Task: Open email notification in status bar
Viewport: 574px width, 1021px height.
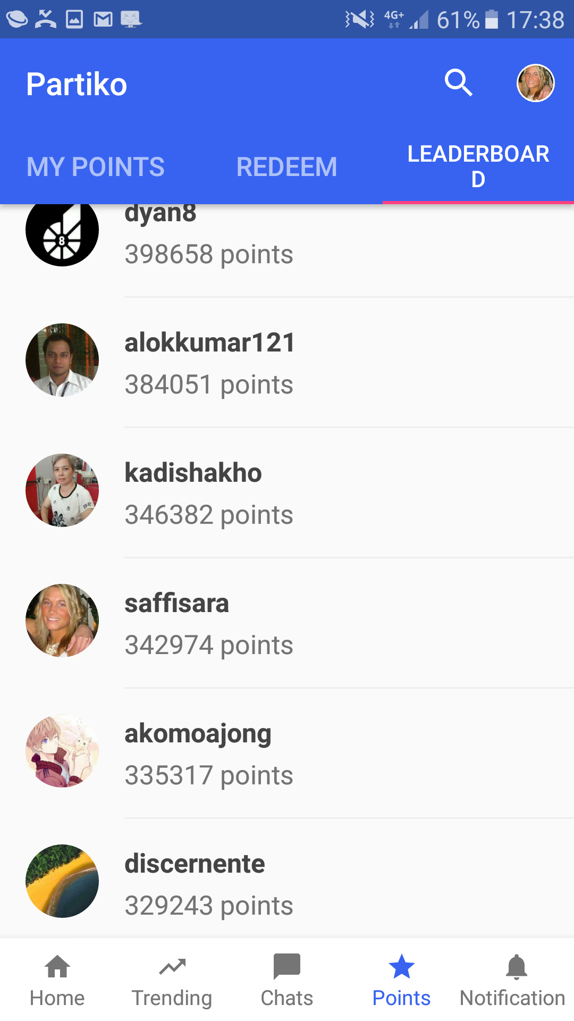Action: coord(103,20)
